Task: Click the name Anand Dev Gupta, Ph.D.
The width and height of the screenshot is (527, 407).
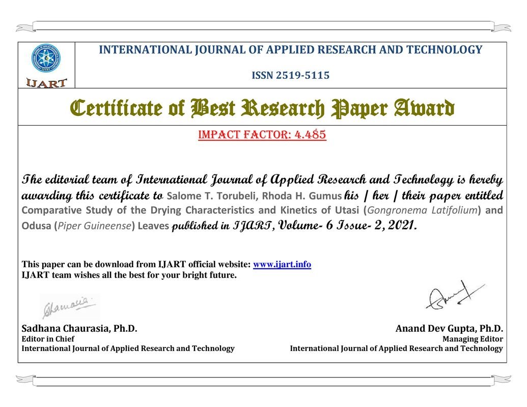Action: [449, 328]
